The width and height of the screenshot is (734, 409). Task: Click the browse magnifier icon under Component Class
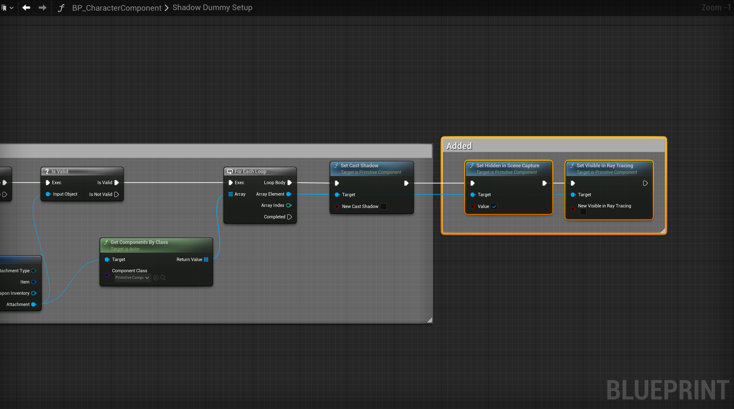[163, 278]
